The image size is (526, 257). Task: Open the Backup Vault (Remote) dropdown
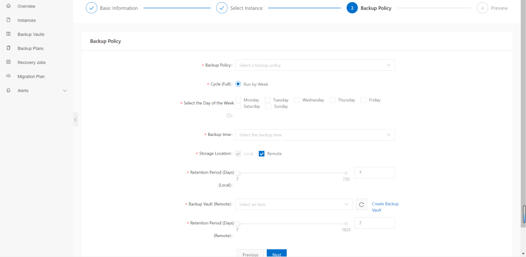point(294,205)
